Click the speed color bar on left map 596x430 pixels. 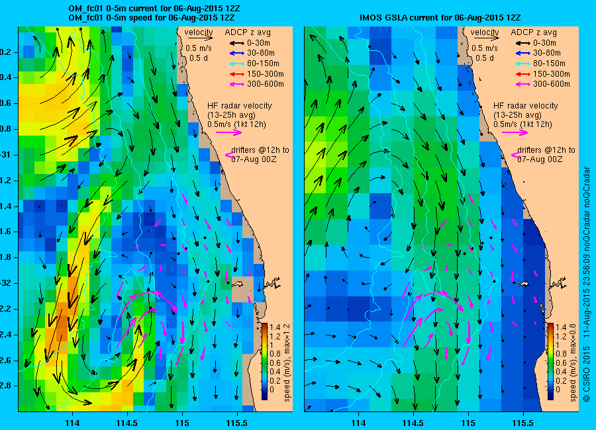(264, 362)
